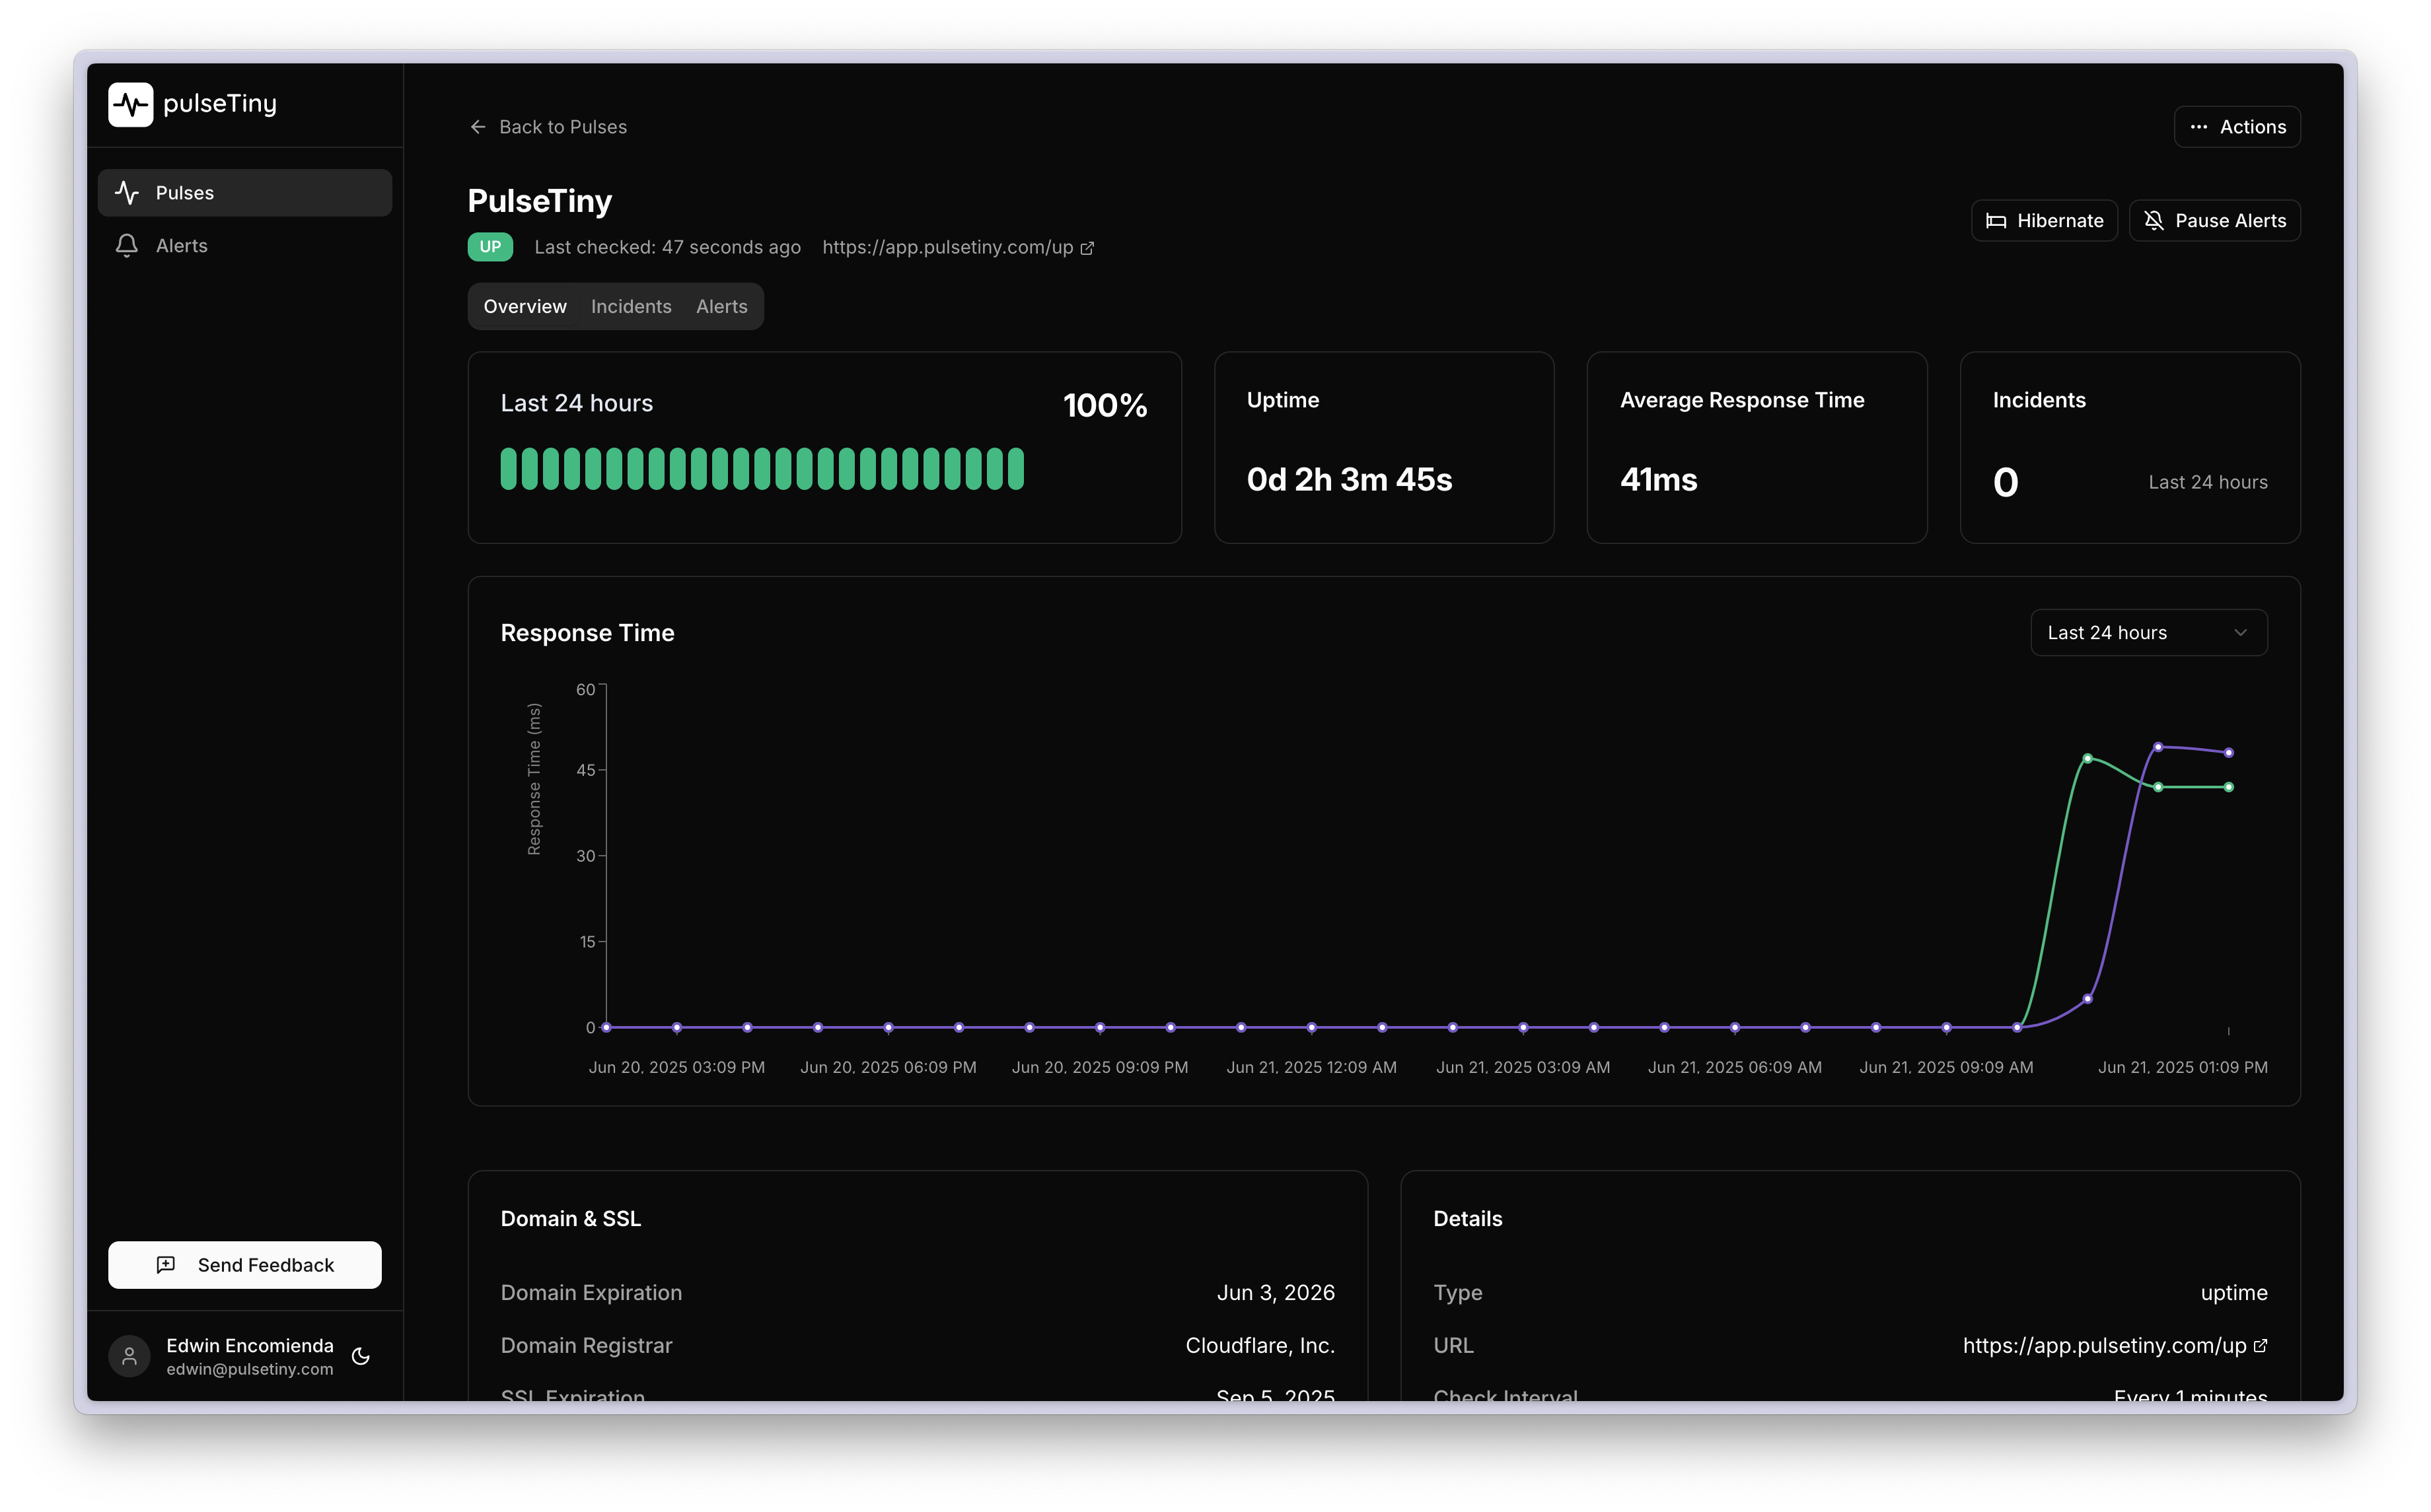Click the Last checked 47 seconds ago text
Image resolution: width=2431 pixels, height=1512 pixels.
[667, 247]
